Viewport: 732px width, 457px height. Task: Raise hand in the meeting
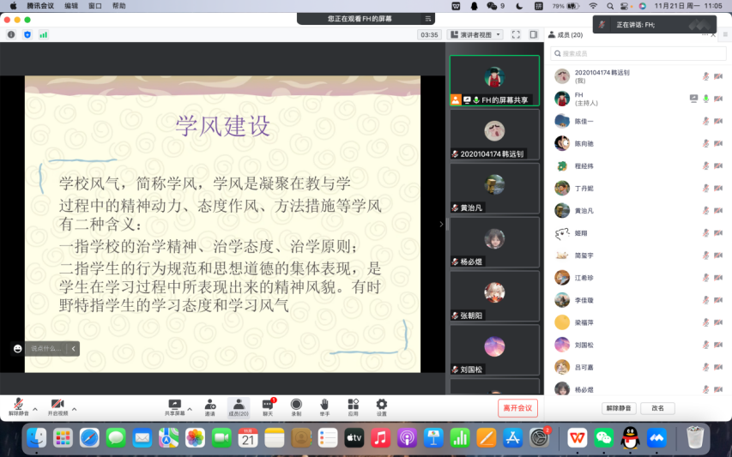[x=324, y=405]
